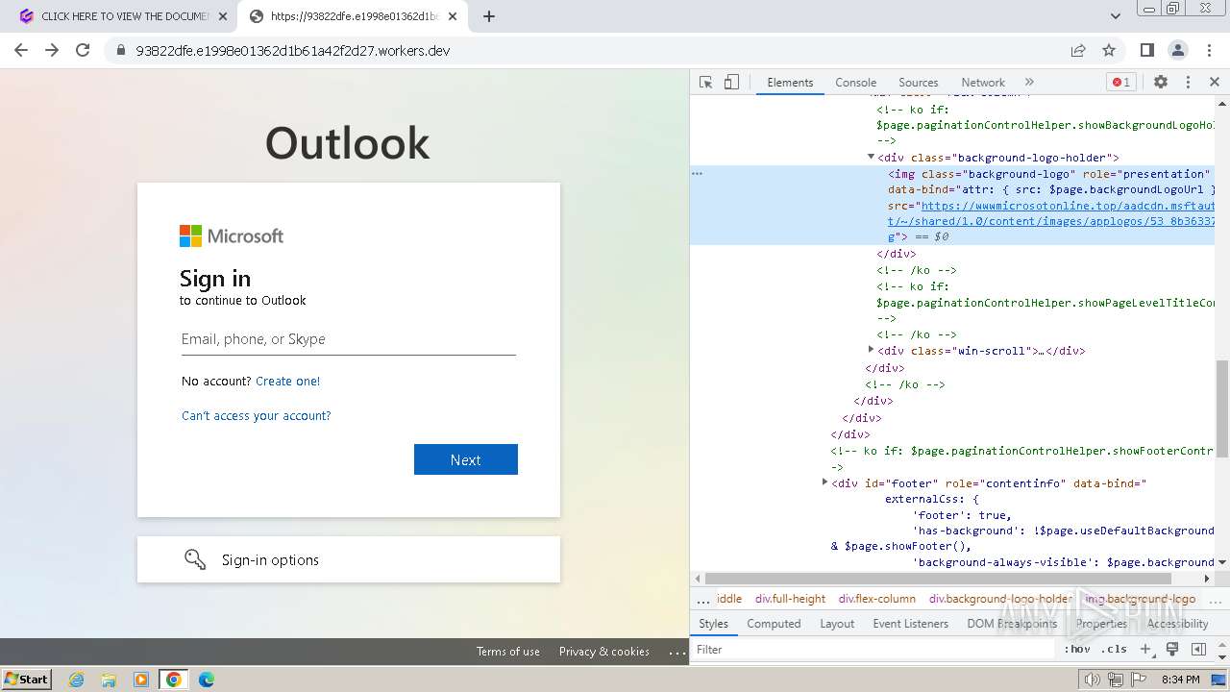
Task: Add a new style rule
Action: click(x=1145, y=650)
